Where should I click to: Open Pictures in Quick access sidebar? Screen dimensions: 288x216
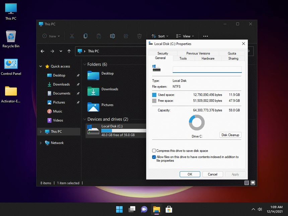(x=56, y=102)
